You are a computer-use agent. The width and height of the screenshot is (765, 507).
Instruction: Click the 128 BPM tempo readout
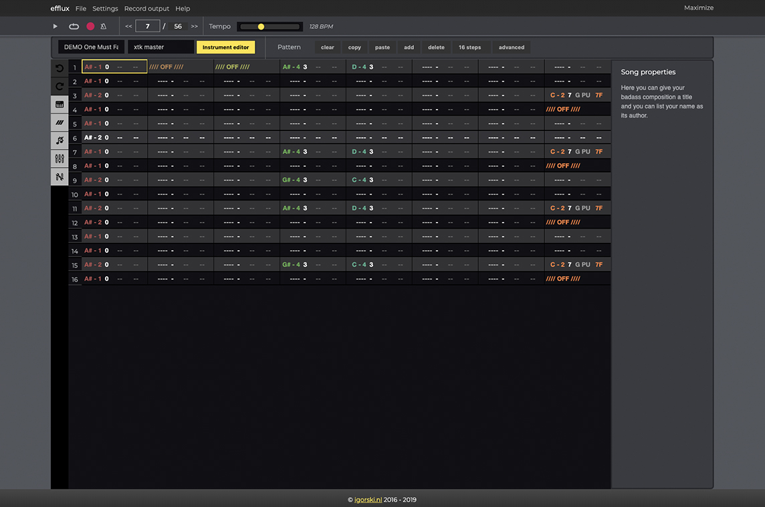(x=321, y=26)
